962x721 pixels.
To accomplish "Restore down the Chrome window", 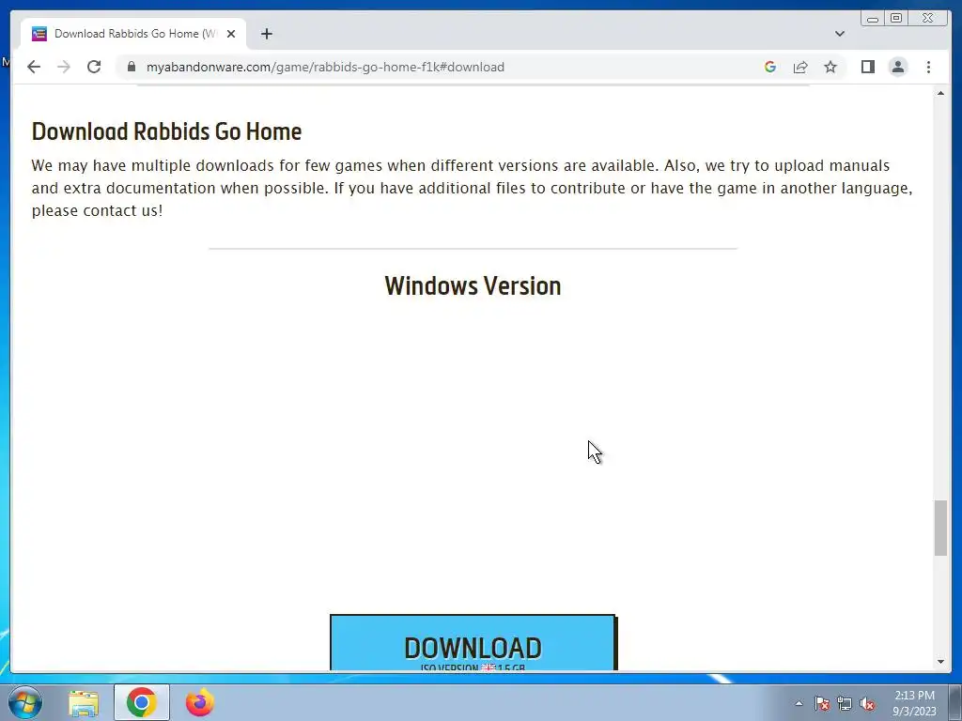I will pyautogui.click(x=895, y=19).
